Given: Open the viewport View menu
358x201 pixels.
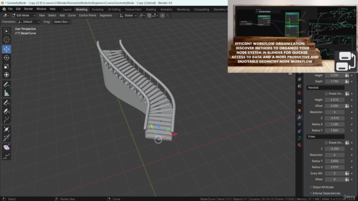Looking at the screenshot, I should point(42,16).
